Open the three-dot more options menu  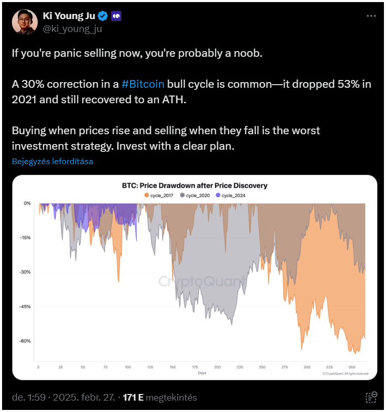[x=371, y=16]
